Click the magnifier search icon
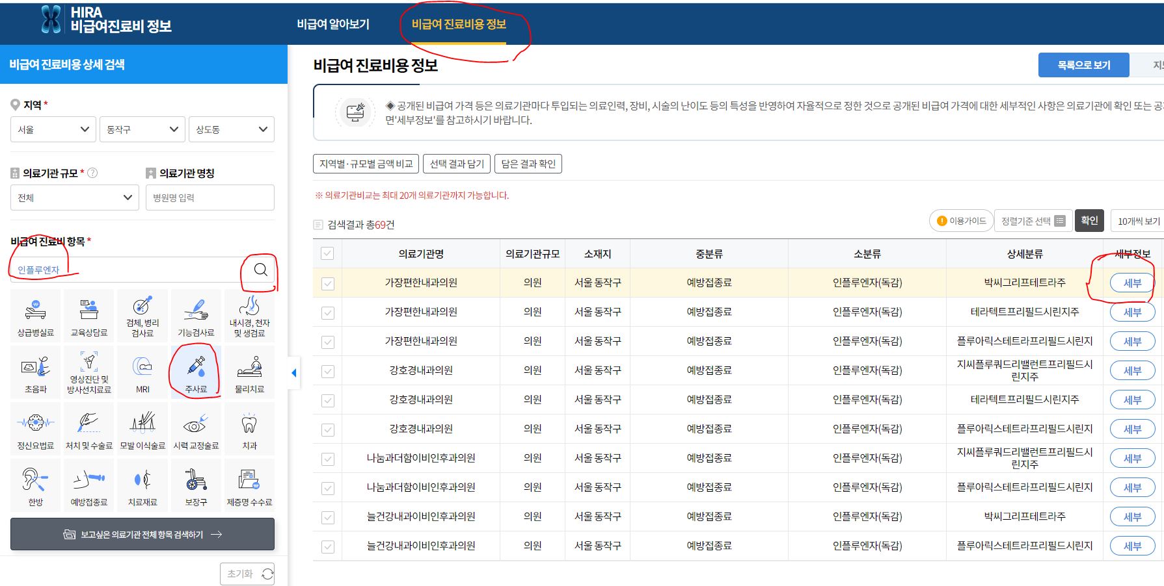The width and height of the screenshot is (1164, 586). pyautogui.click(x=260, y=270)
